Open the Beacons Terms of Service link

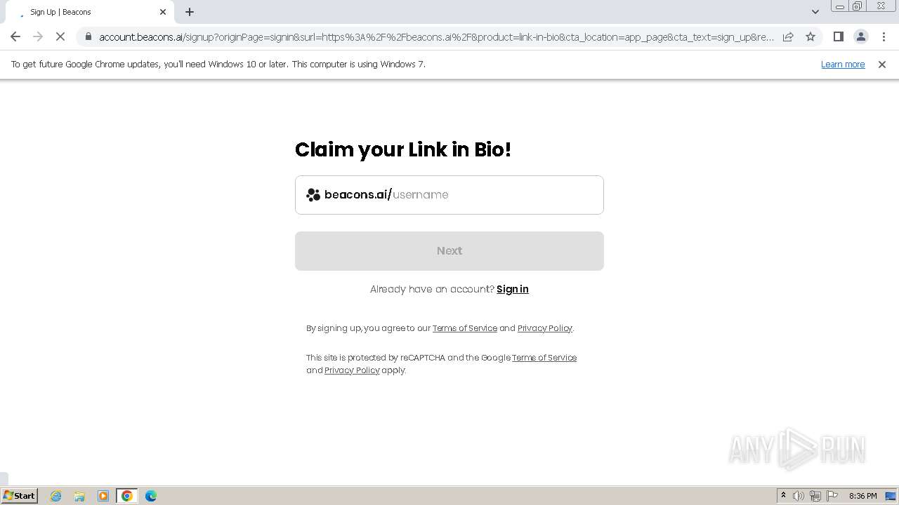(x=465, y=328)
